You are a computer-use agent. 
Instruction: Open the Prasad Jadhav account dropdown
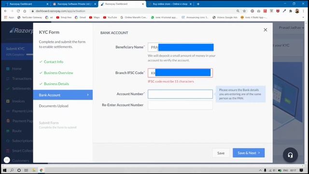[291, 28]
